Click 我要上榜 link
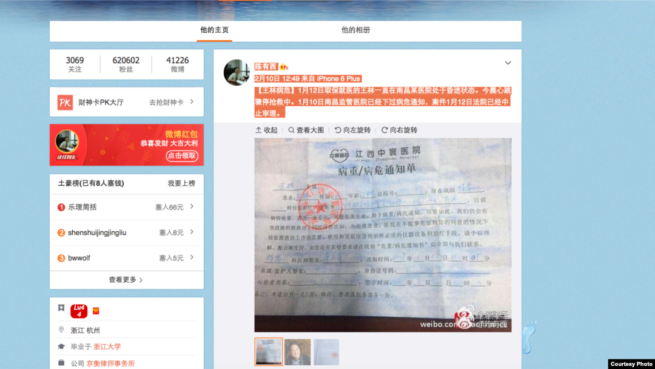The width and height of the screenshot is (655, 369). pyautogui.click(x=181, y=183)
